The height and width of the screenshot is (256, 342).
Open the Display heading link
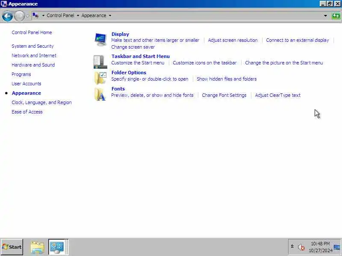click(120, 34)
